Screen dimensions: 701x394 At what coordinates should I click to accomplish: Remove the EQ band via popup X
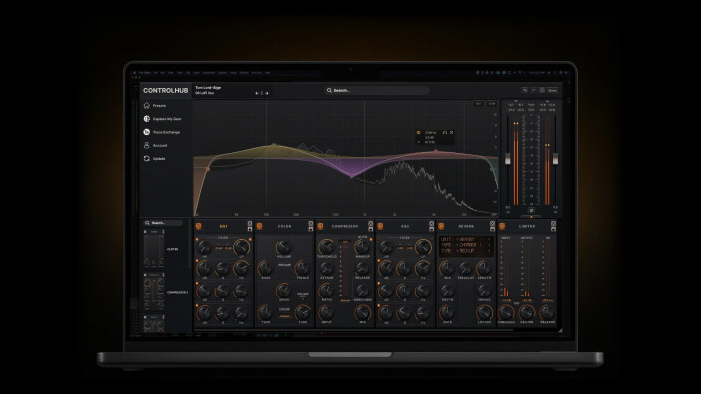[x=451, y=132]
